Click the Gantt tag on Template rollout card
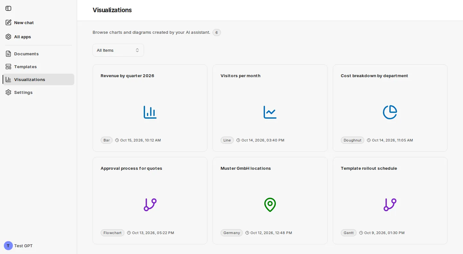The image size is (463, 254). pos(349,233)
